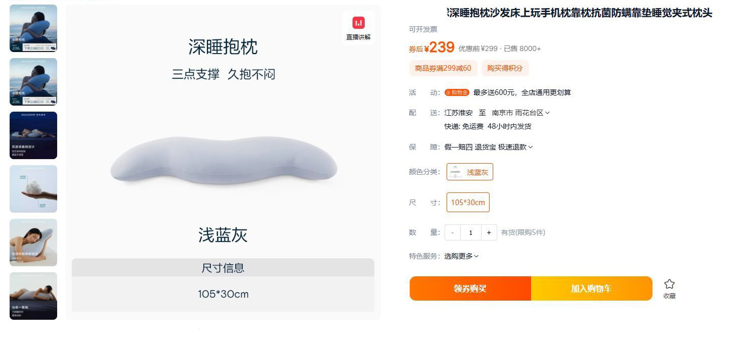739x343 pixels.
Task: Select the hand holding cotton thumbnail
Action: (33, 189)
